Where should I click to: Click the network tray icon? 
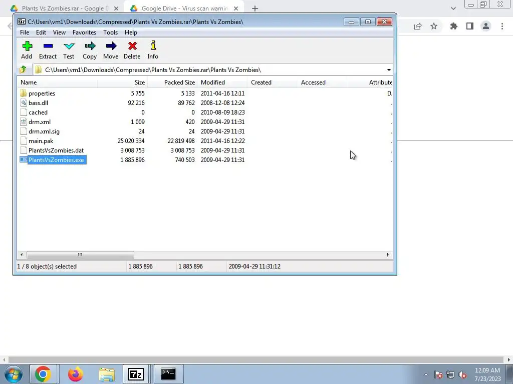pyautogui.click(x=450, y=375)
